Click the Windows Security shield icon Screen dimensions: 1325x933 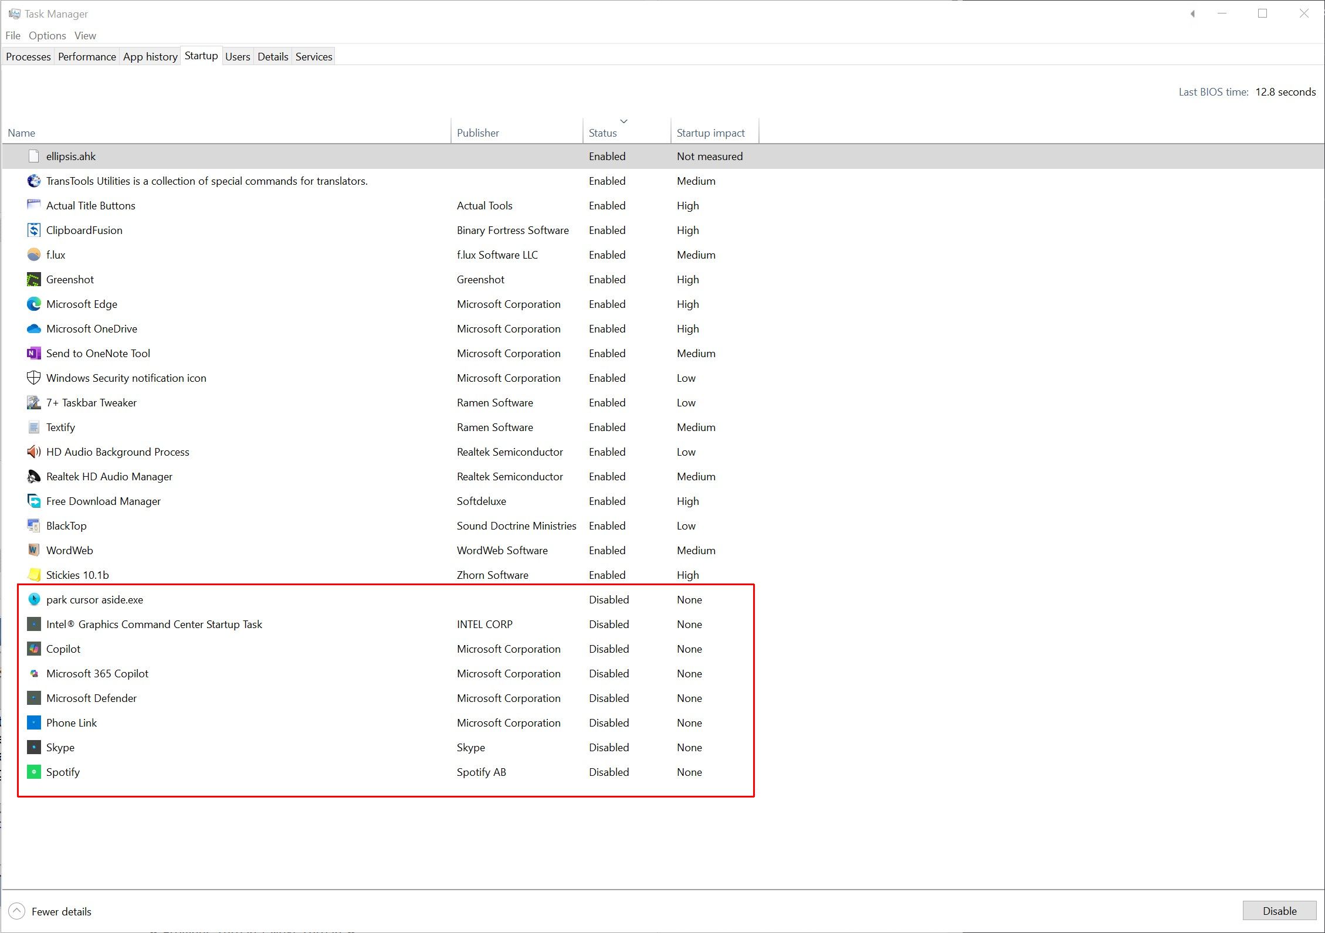coord(33,378)
